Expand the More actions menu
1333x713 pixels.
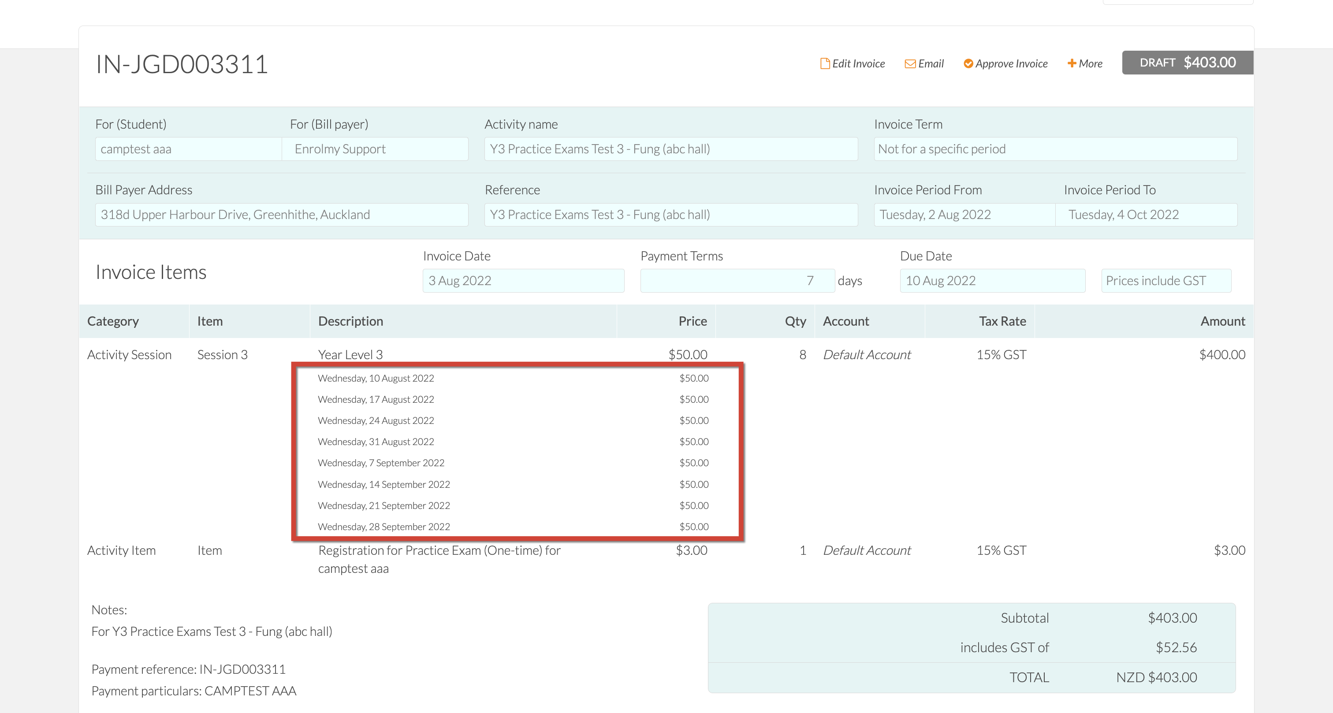1085,63
